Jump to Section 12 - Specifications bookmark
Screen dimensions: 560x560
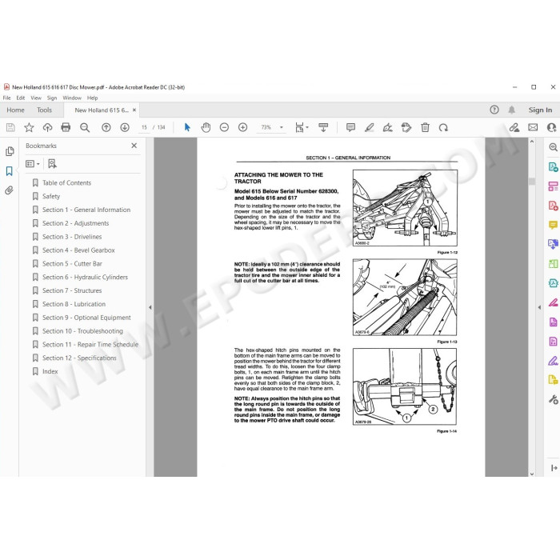click(79, 358)
